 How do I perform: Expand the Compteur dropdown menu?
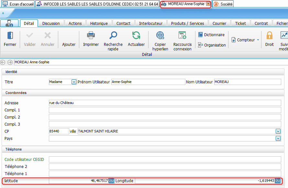[258, 40]
